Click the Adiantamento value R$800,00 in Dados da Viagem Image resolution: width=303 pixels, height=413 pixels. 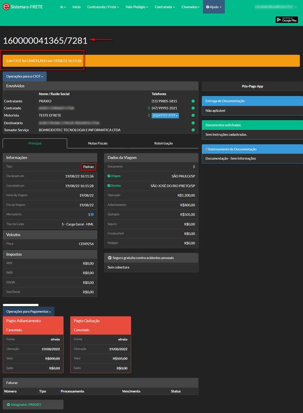pos(188,205)
